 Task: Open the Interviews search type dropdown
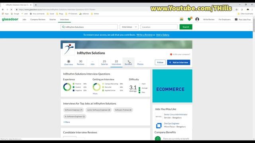point(129,27)
